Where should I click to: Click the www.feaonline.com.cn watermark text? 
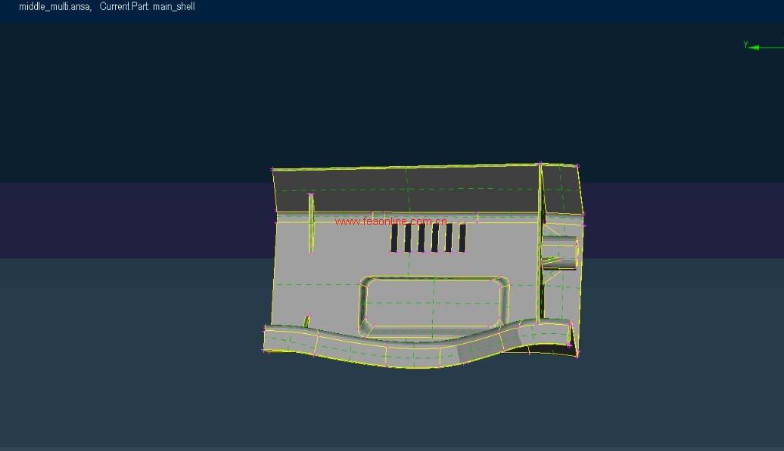click(392, 221)
